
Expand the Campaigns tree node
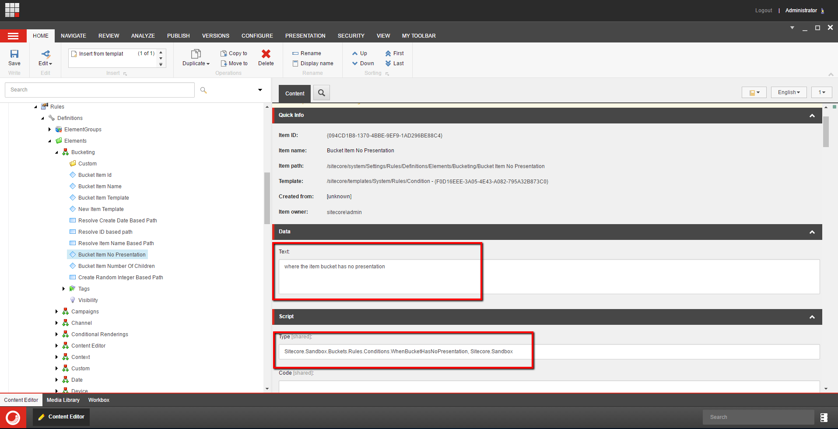tap(56, 312)
